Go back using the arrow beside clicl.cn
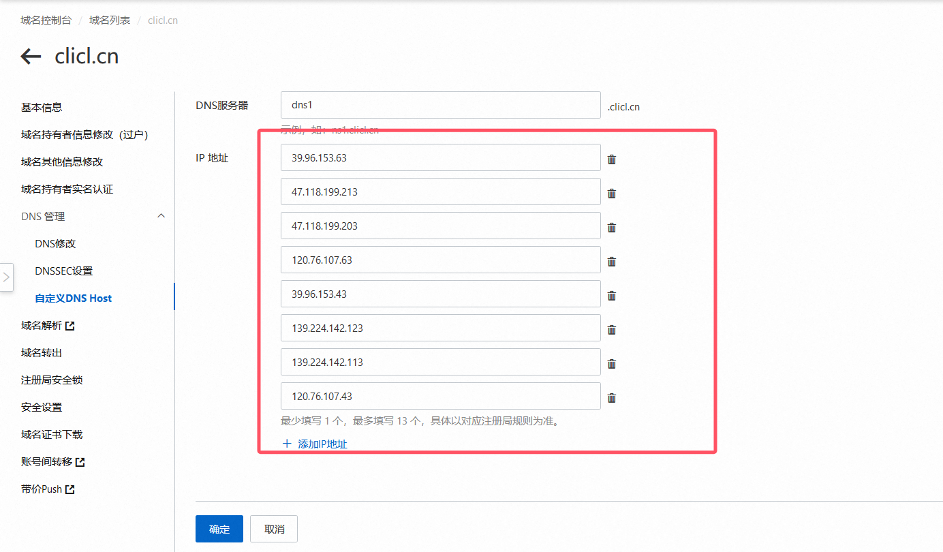The width and height of the screenshot is (943, 552). click(x=31, y=57)
